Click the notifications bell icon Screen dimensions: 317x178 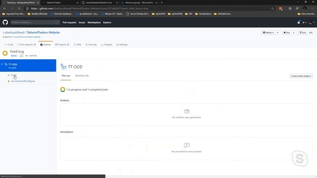coord(299,22)
